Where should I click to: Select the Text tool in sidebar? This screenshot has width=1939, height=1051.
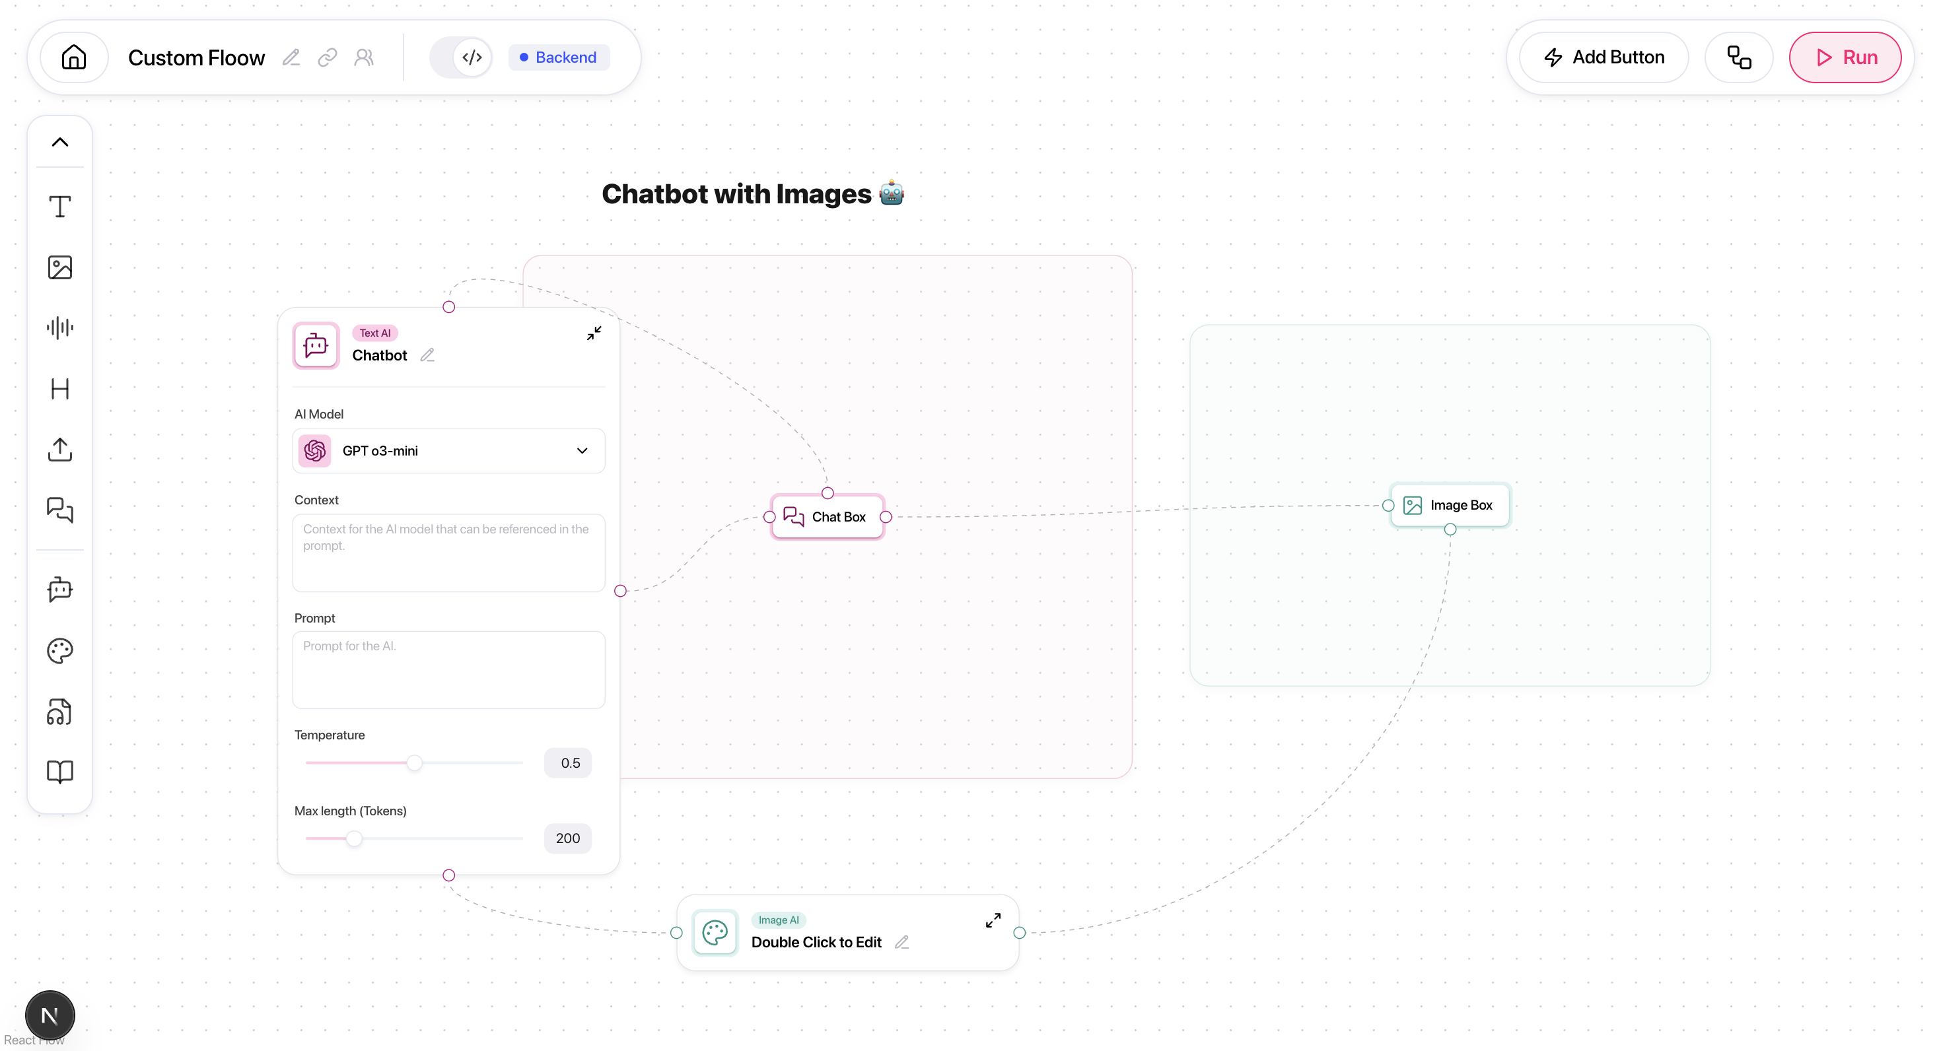tap(60, 206)
